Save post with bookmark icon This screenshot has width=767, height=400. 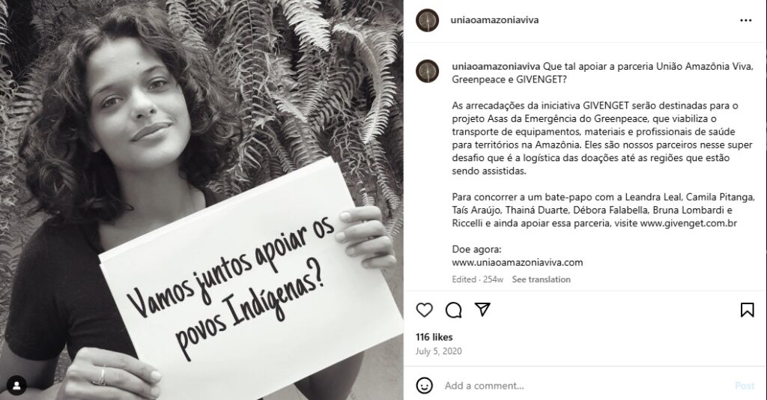click(x=747, y=310)
